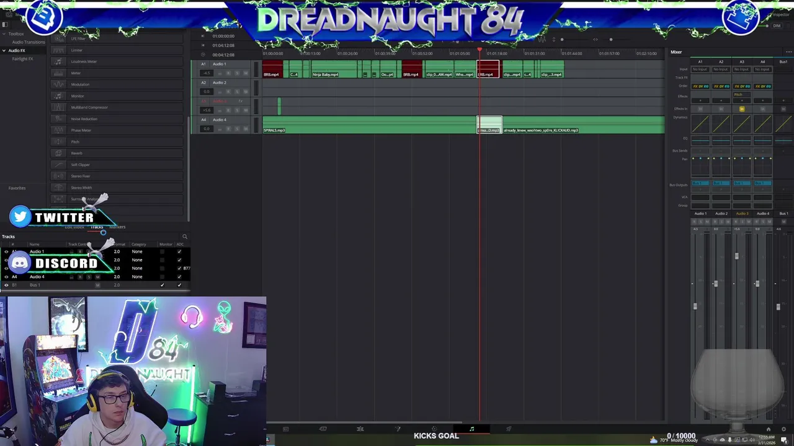The width and height of the screenshot is (794, 446).
Task: Click the Bus 1 fader handle in Mixer
Action: click(x=778, y=306)
